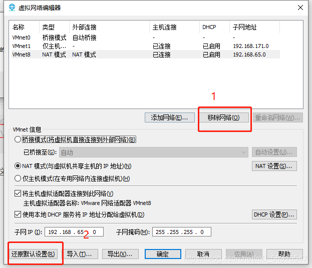Click subnet address 192.168.65.0 cell
The height and width of the screenshot is (268, 312).
[249, 54]
